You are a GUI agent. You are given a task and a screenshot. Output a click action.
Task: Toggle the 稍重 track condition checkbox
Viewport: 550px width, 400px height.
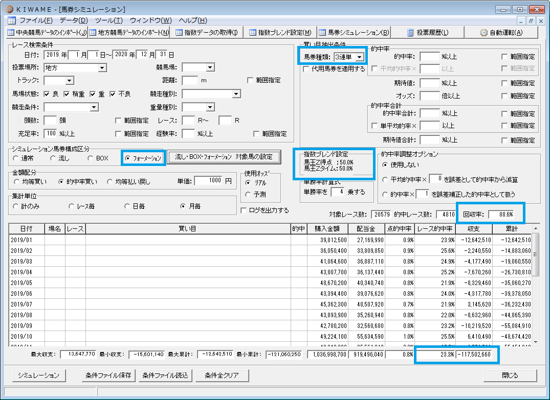[x=67, y=94]
